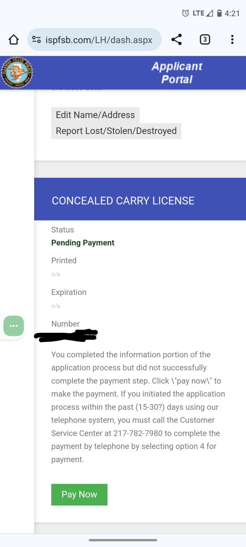Click the Pending Payment status text
Viewport: 246px width, 547px height.
click(83, 243)
